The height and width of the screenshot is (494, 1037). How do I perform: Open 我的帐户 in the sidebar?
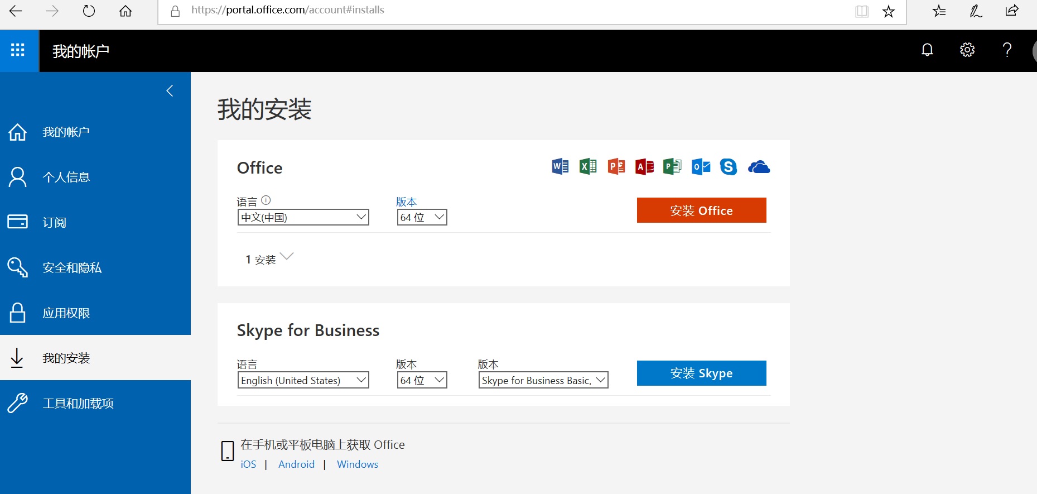click(x=95, y=132)
